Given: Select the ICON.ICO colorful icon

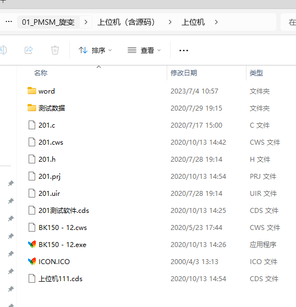Looking at the screenshot, I should point(32,261).
